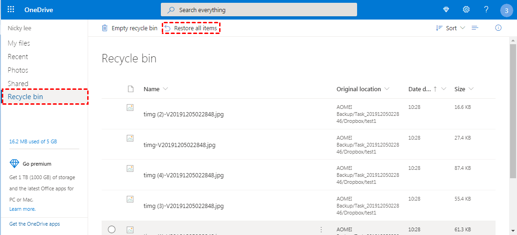Open the account avatar in header
Viewport: 517px width, 235px height.
pos(506,10)
